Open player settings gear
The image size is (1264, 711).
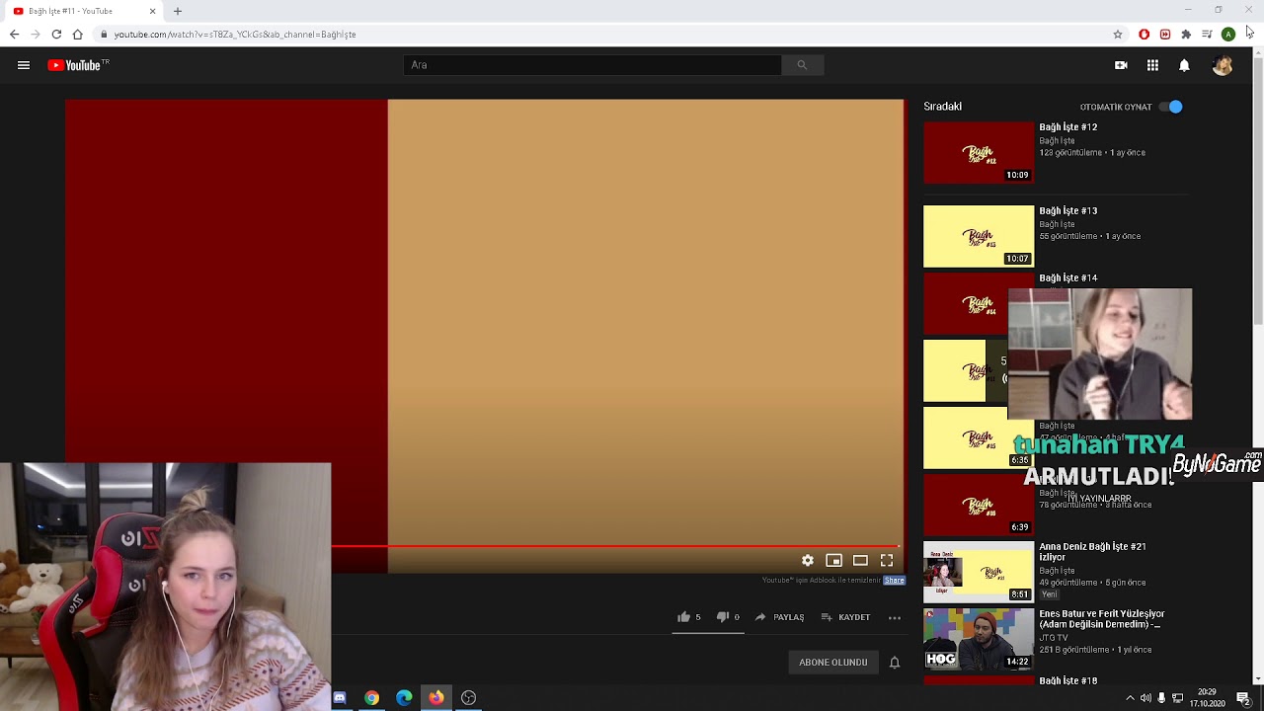click(x=808, y=561)
